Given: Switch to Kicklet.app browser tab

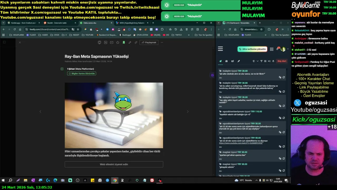Looking at the screenshot, I should tap(23, 23).
